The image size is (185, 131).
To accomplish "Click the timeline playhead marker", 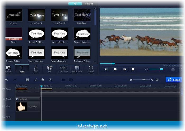I will (41, 86).
